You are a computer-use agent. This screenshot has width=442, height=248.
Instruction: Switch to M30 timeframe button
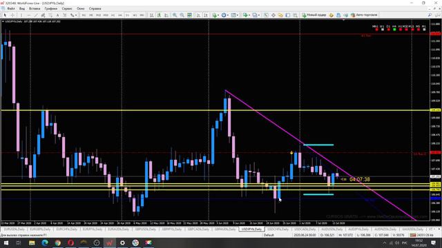tap(106, 15)
